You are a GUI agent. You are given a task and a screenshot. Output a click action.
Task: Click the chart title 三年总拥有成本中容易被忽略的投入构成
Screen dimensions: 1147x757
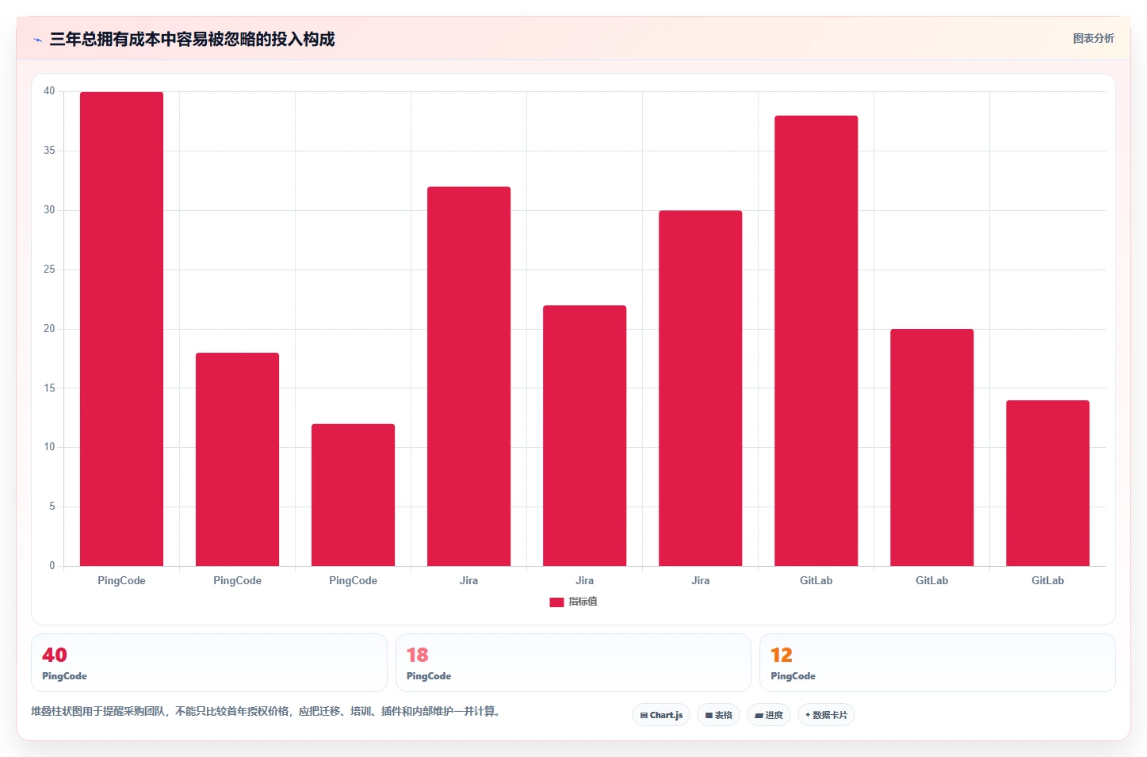pos(192,39)
